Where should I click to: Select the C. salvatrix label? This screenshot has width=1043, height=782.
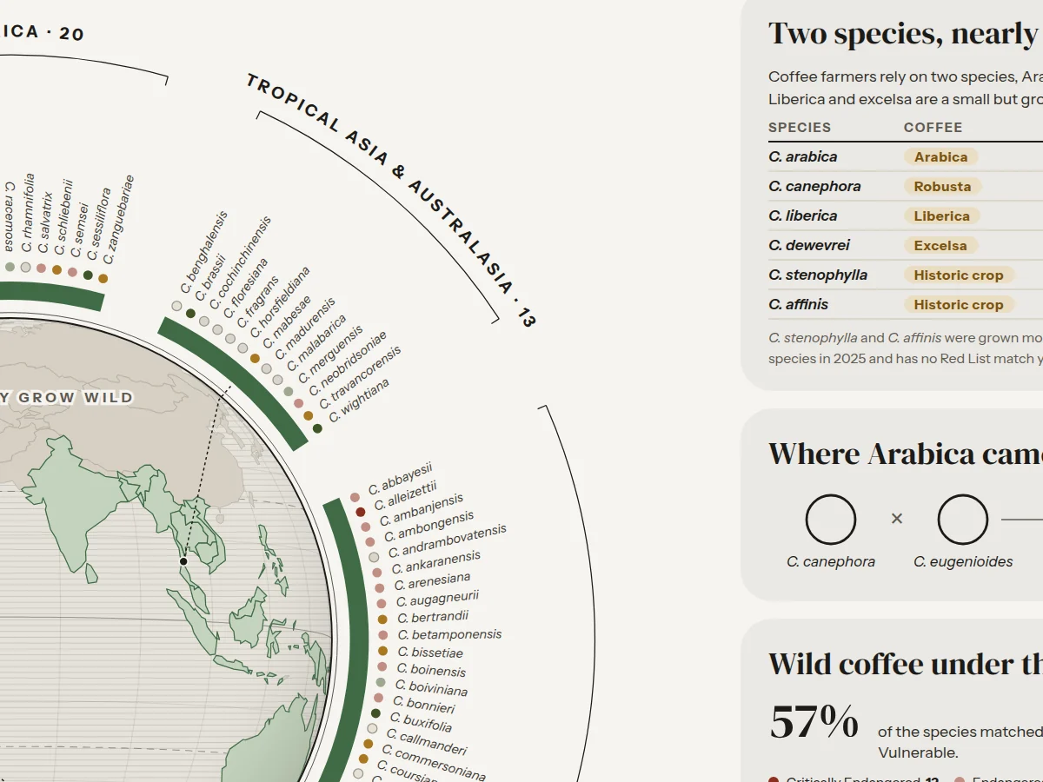click(x=44, y=223)
